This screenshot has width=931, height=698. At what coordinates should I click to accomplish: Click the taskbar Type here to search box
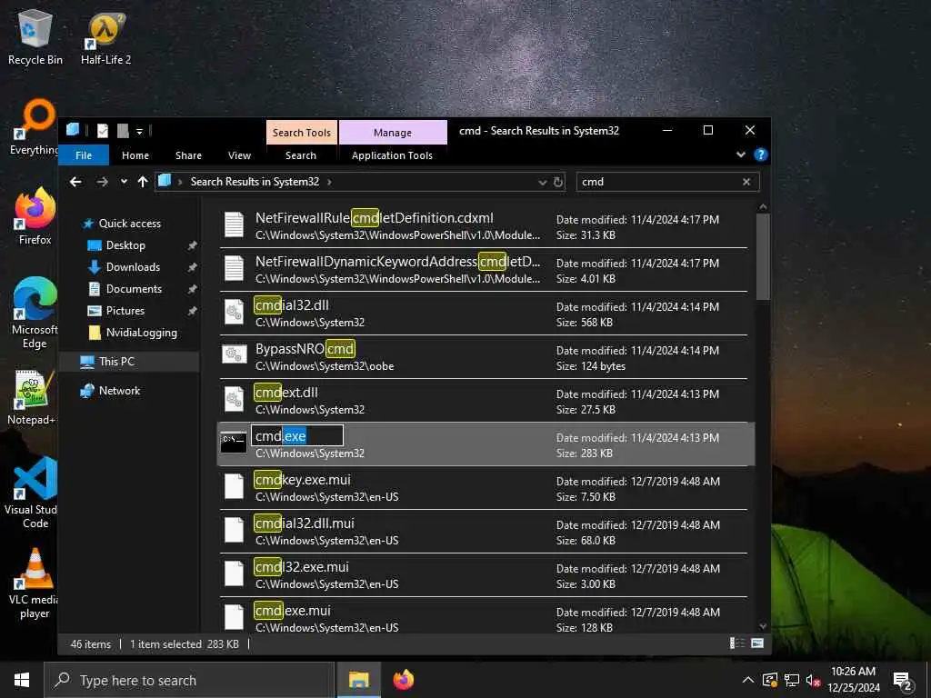click(x=189, y=680)
